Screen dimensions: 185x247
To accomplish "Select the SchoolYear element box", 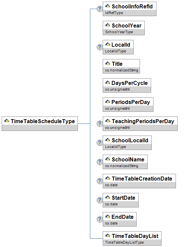I will pos(124,28).
